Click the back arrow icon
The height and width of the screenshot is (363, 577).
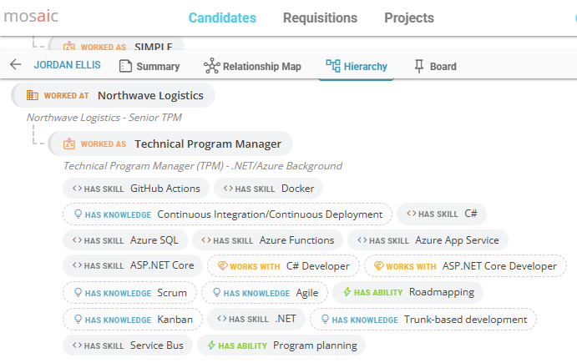(16, 65)
